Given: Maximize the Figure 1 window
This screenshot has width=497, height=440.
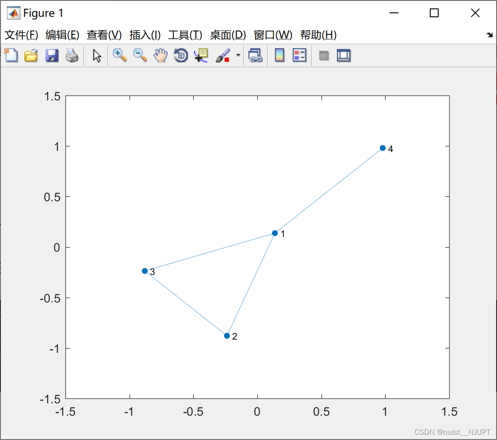Looking at the screenshot, I should tap(434, 13).
